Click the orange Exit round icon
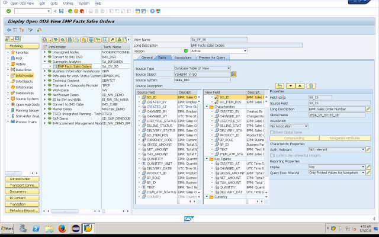 click(76, 11)
